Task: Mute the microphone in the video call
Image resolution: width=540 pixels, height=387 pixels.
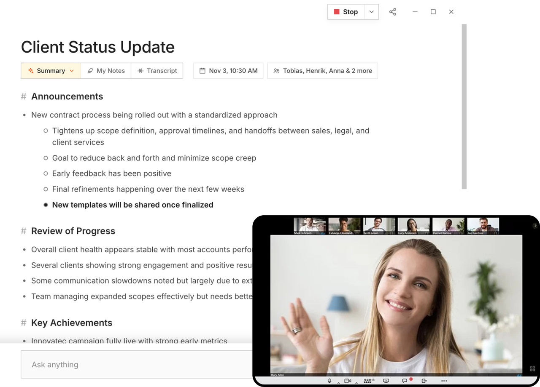Action: coord(329,381)
